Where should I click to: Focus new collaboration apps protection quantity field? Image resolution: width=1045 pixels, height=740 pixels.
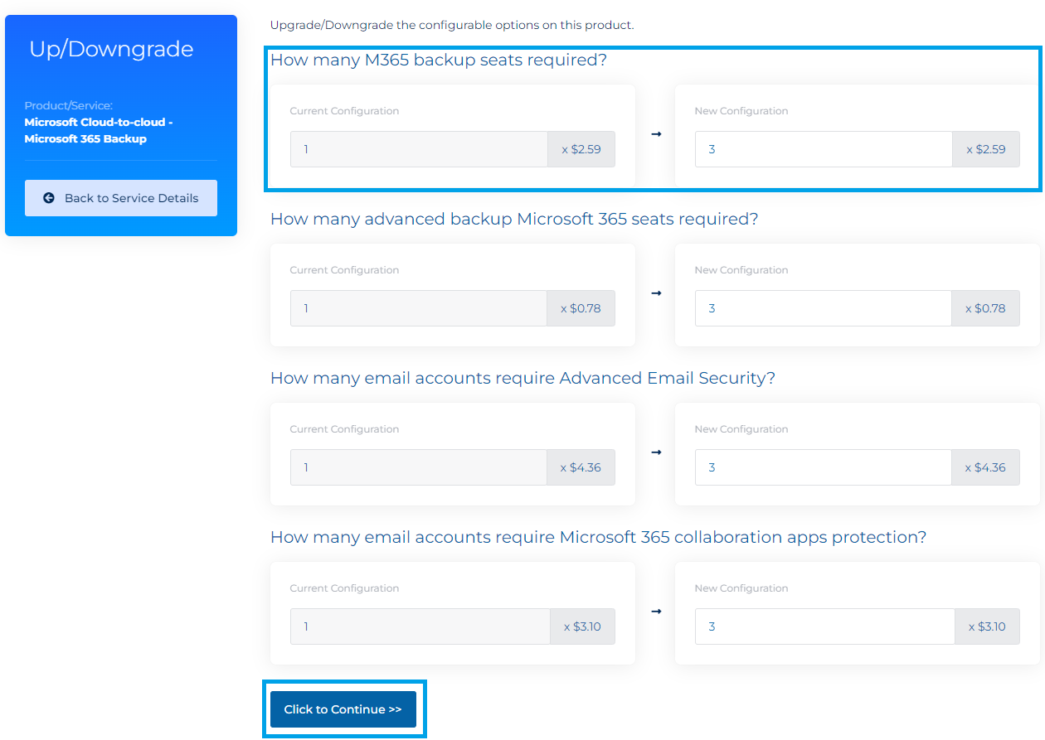coord(825,626)
